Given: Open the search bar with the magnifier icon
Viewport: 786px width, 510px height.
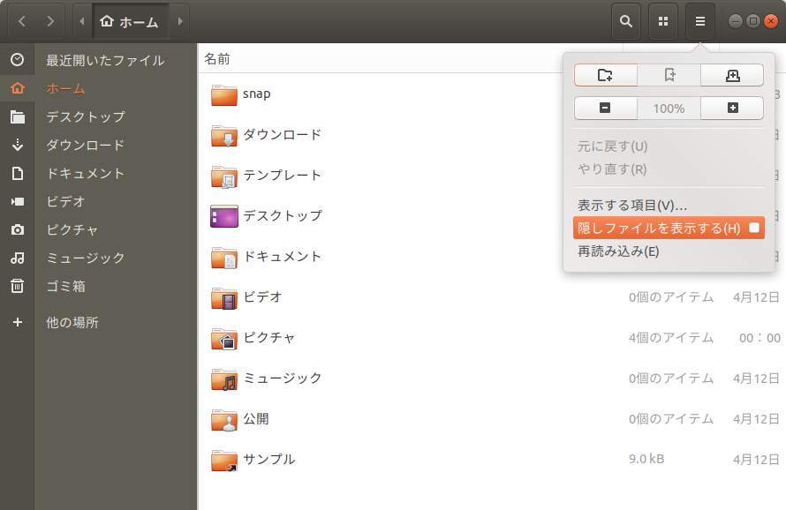Looking at the screenshot, I should [626, 20].
